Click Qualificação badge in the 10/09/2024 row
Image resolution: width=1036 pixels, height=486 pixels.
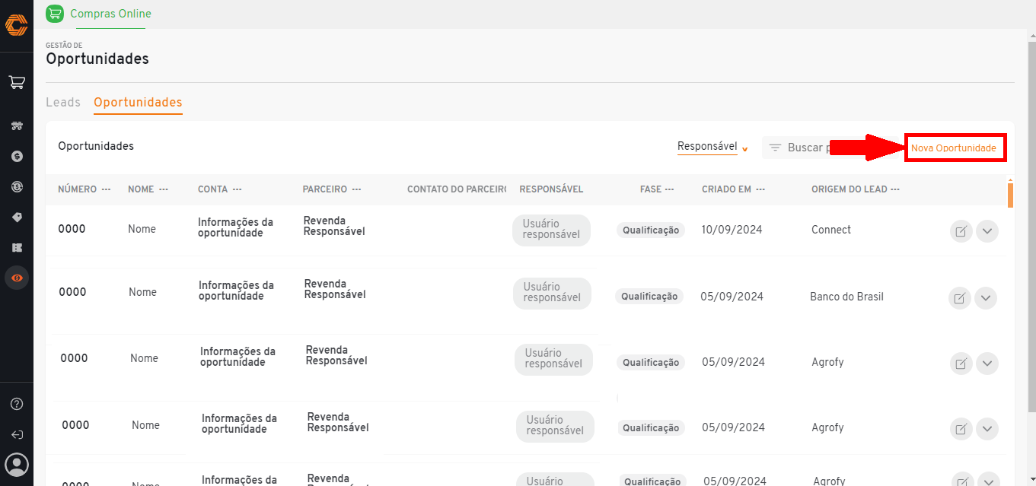click(x=651, y=230)
